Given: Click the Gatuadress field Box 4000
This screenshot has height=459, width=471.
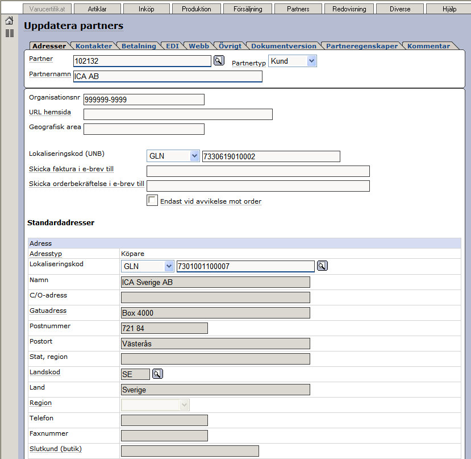Looking at the screenshot, I should [215, 313].
